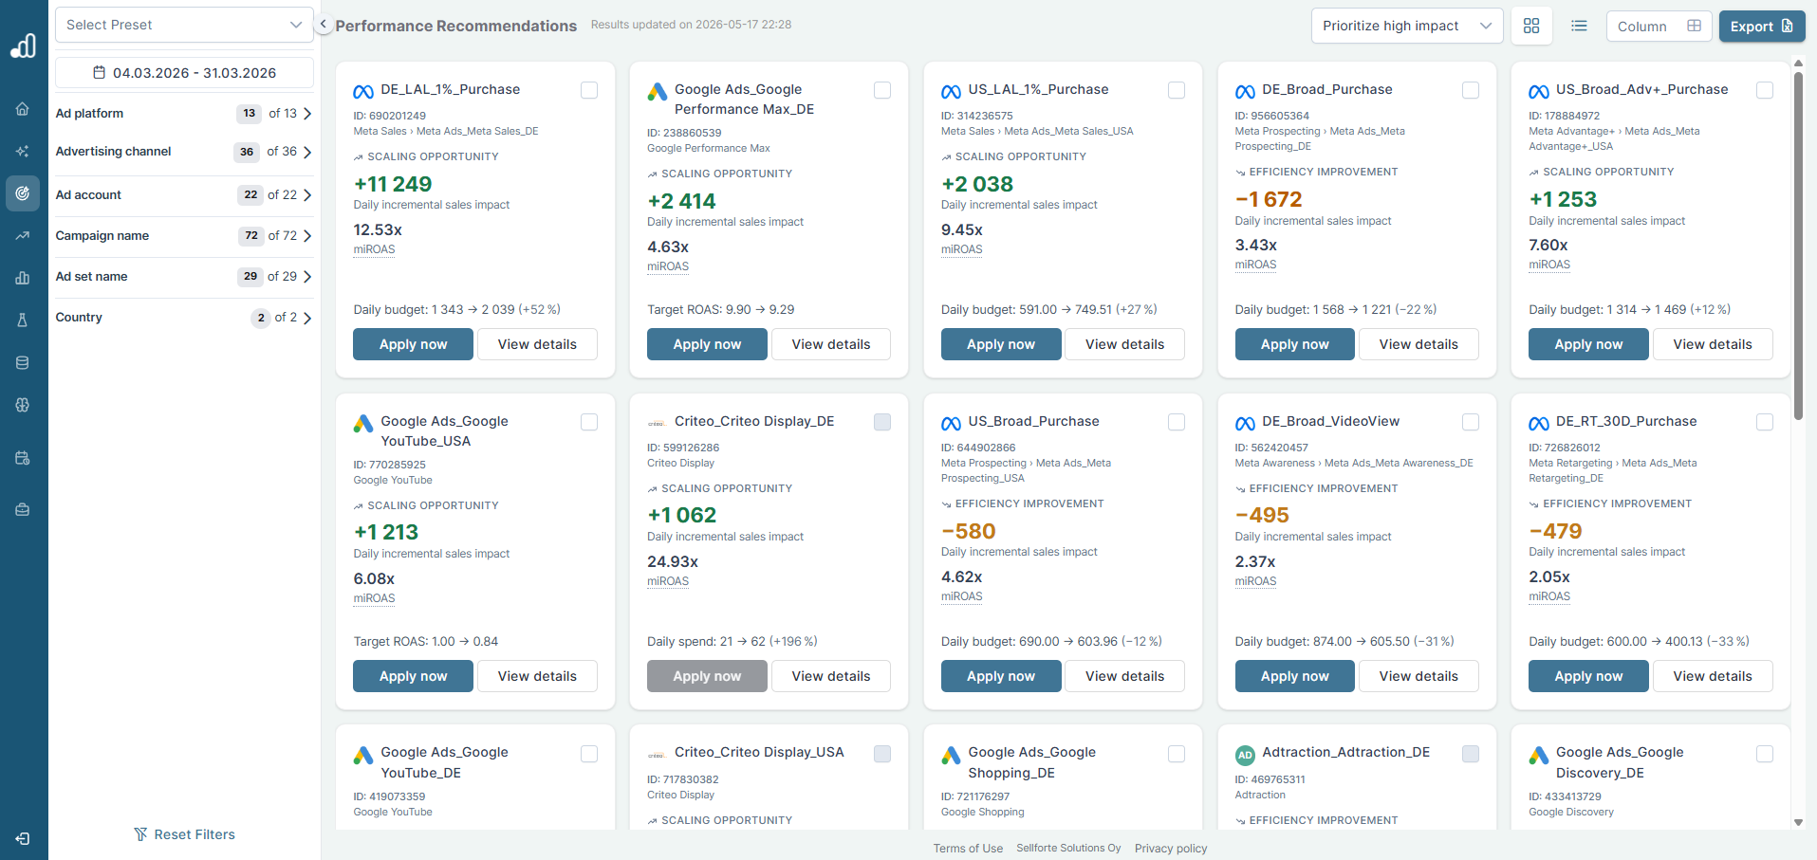Open the briefcase sidebar icon
Viewport: 1817px width, 860px height.
pos(23,510)
